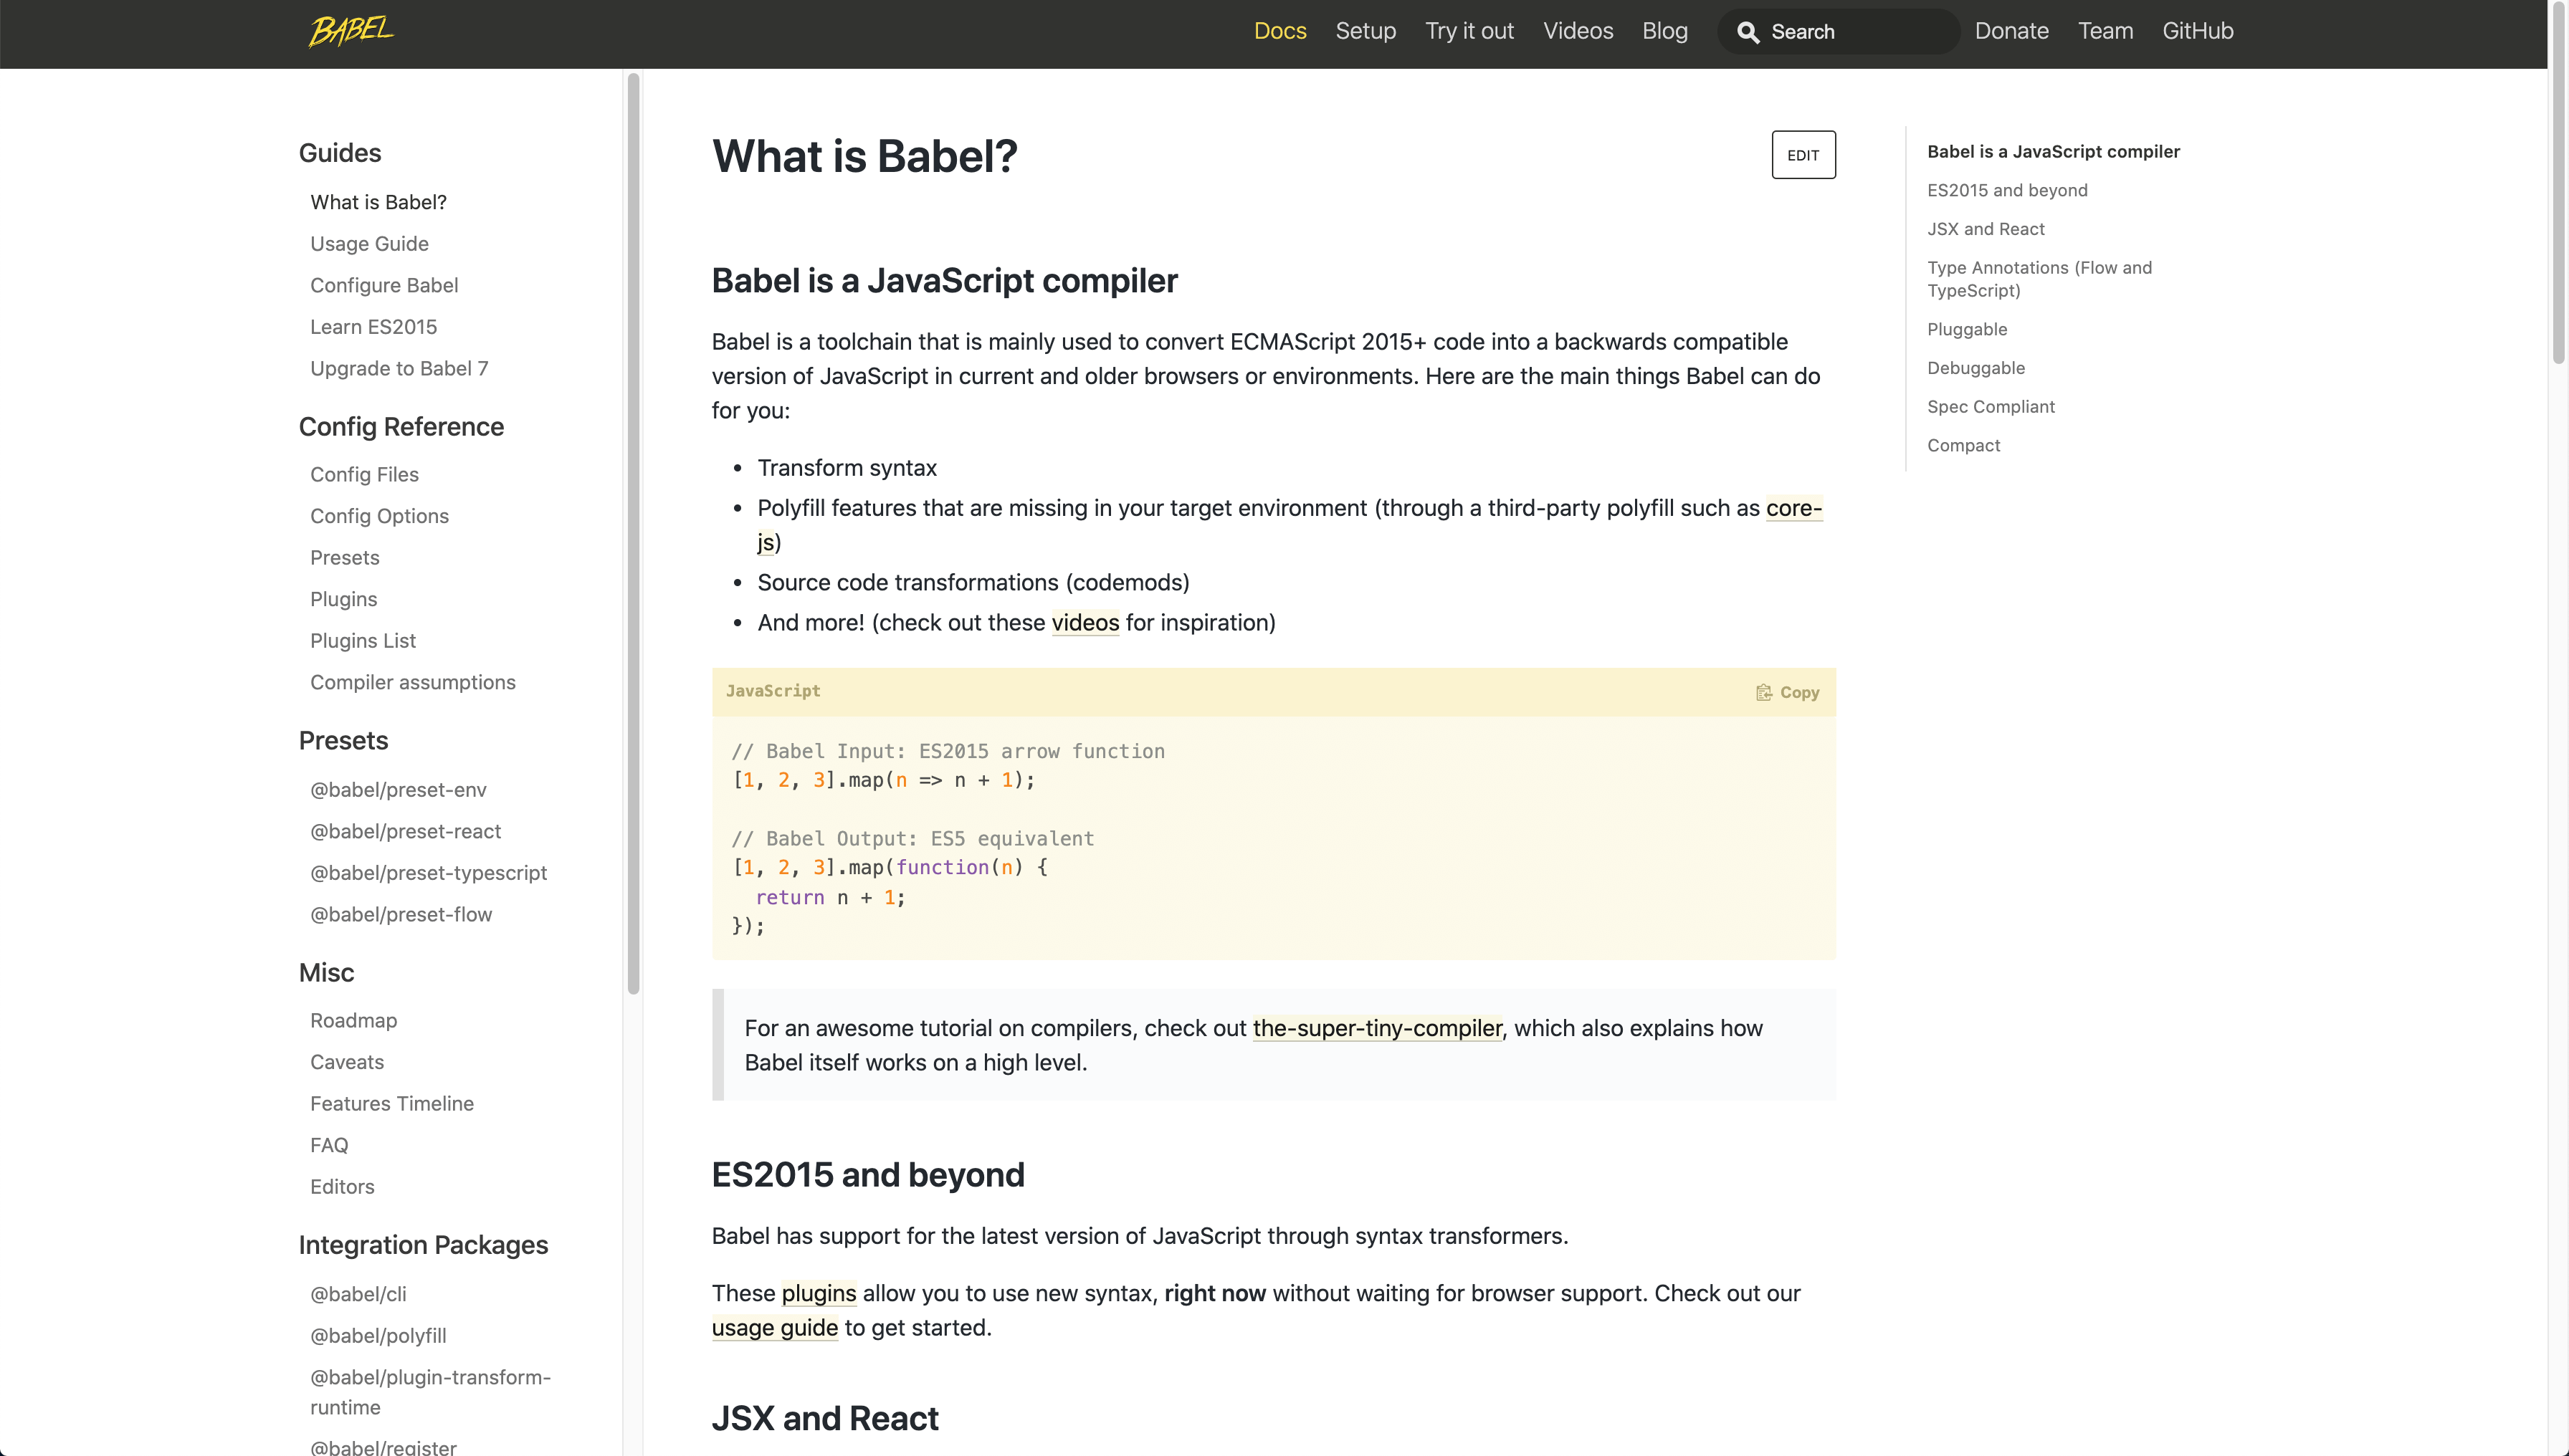Open the Setup page from the navbar
2569x1456 pixels.
[x=1365, y=31]
